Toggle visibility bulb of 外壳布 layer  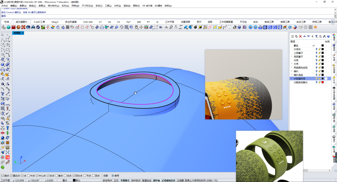tap(316, 49)
